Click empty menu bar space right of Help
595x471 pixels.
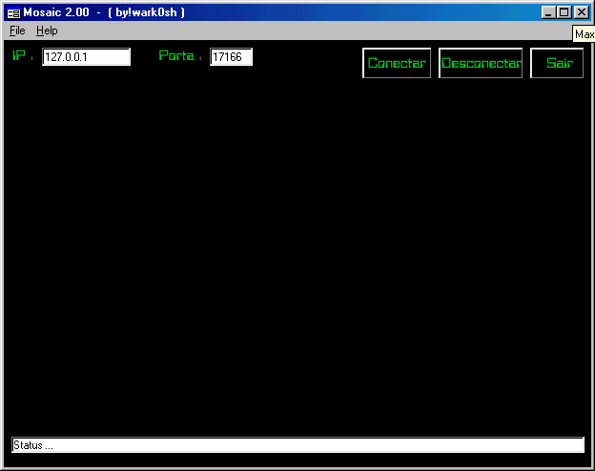click(x=286, y=31)
